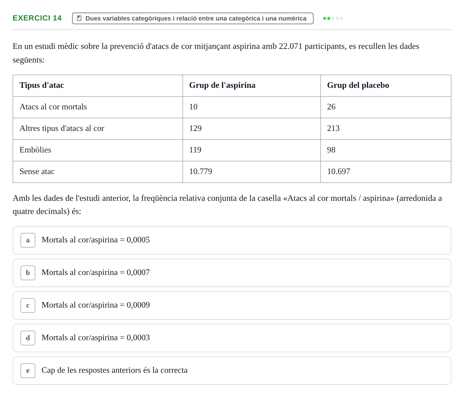This screenshot has width=464, height=398.
Task: Click the bookmark icon in the topic tag
Action: [x=79, y=18]
